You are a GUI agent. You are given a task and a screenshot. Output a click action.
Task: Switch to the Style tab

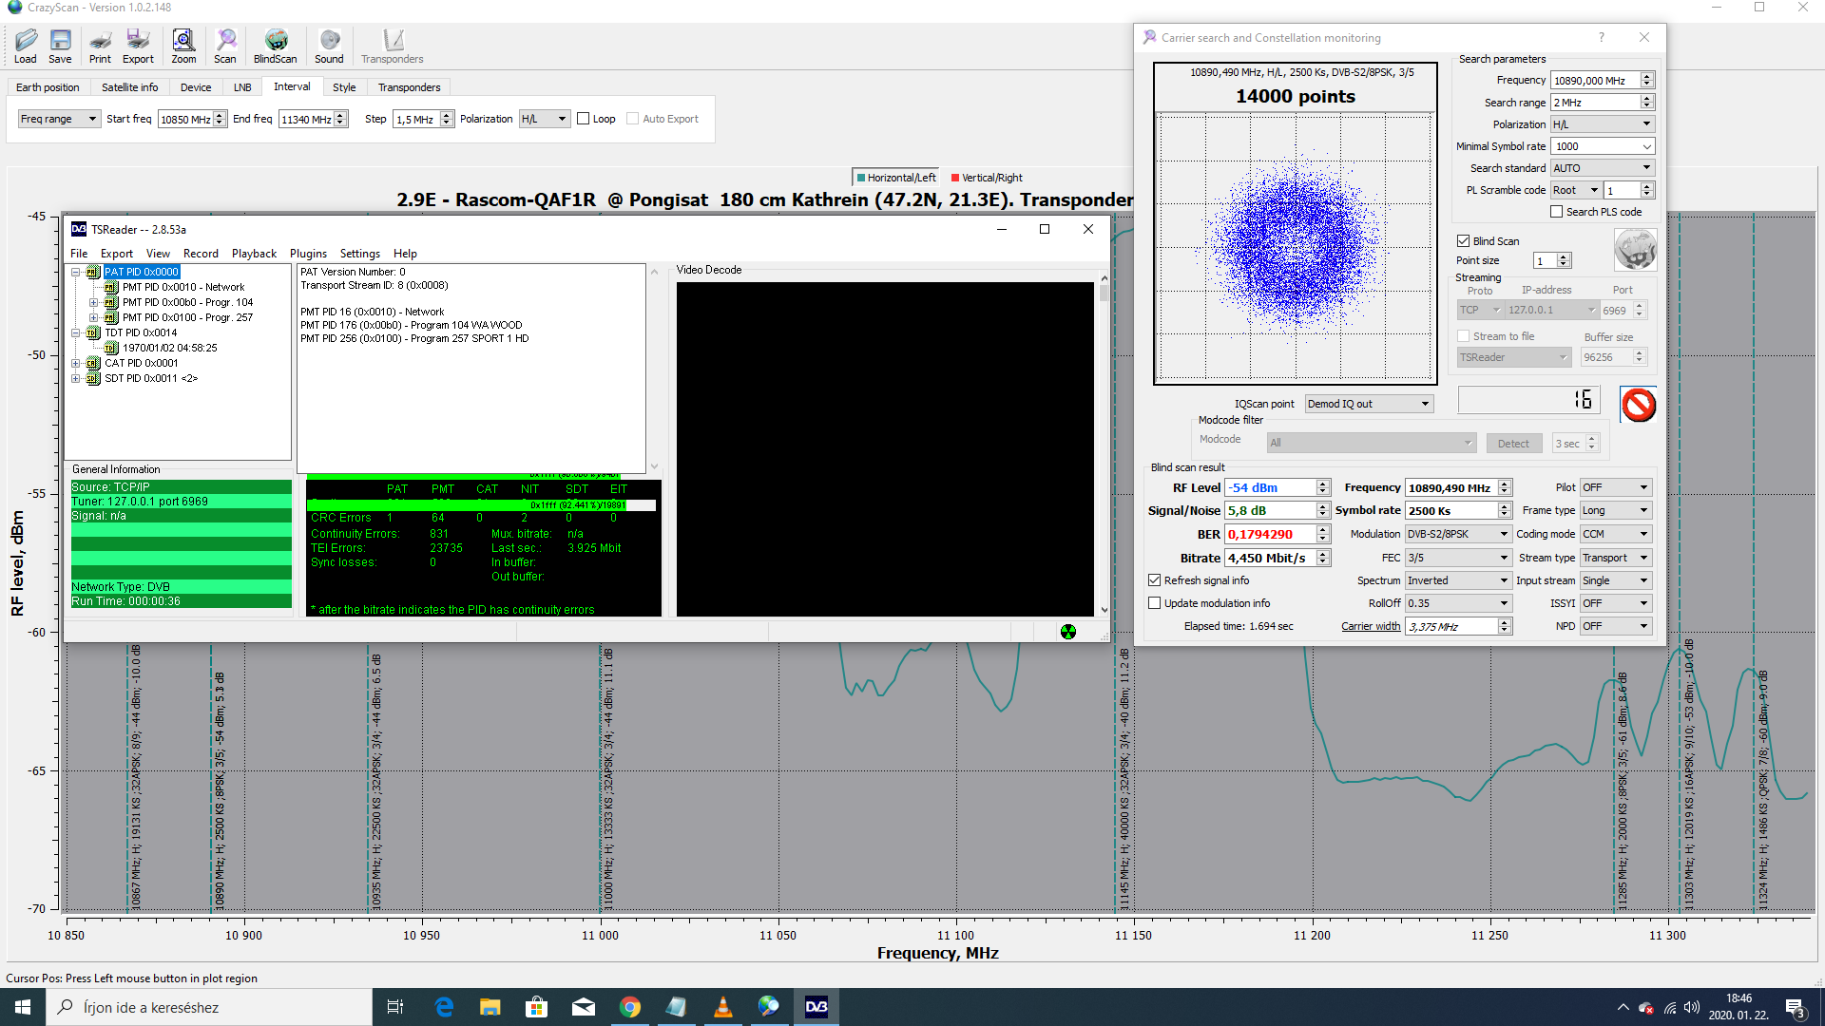[344, 87]
